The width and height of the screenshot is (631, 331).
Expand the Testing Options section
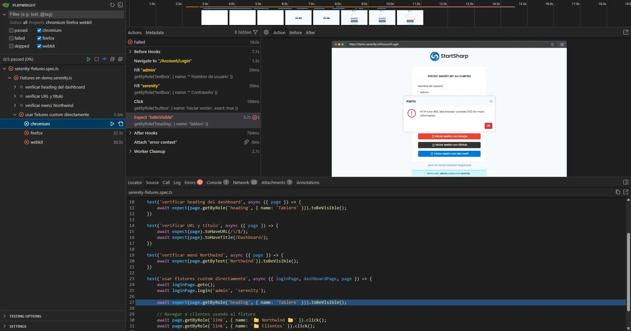pyautogui.click(x=4, y=316)
